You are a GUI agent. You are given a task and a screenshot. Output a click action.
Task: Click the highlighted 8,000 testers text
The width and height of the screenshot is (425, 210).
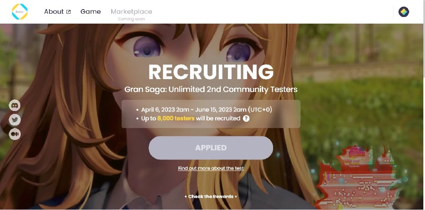click(x=176, y=118)
